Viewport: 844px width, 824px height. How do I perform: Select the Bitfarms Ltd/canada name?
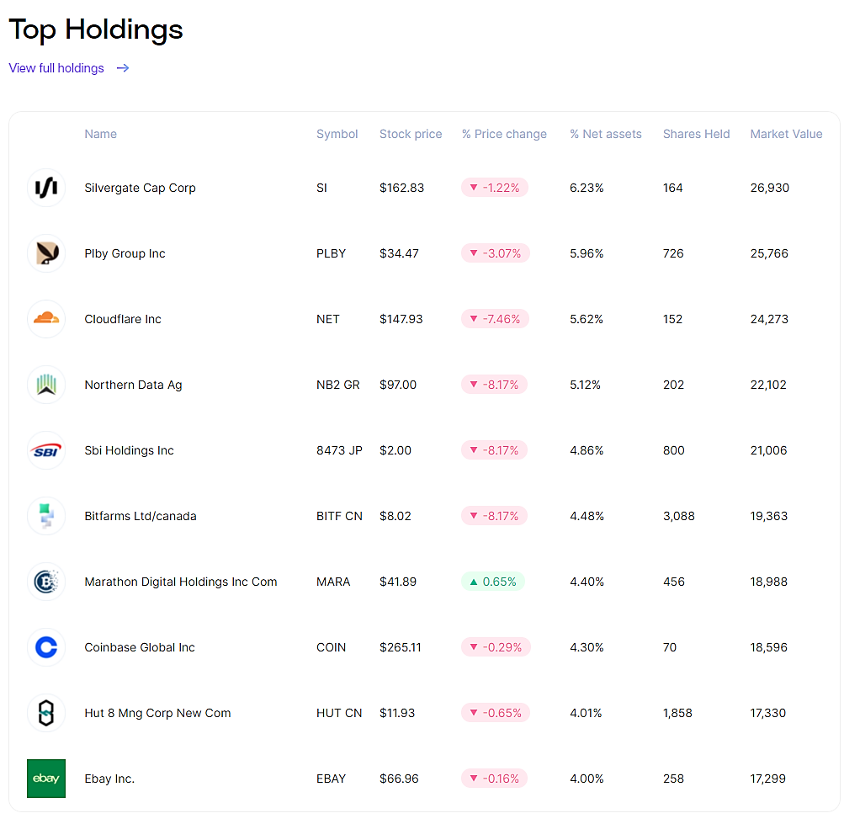(141, 516)
